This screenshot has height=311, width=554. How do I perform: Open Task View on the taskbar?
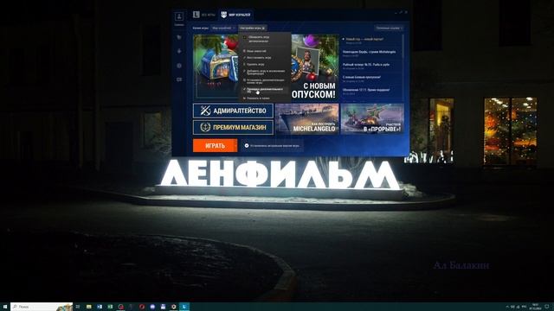[78, 307]
